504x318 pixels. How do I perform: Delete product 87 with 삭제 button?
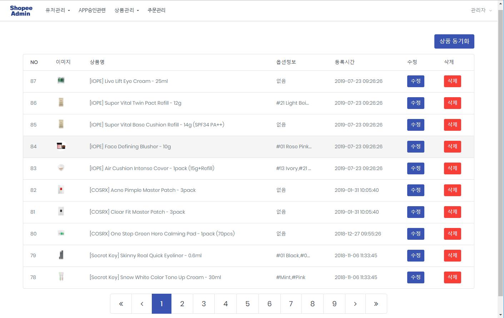tap(452, 81)
